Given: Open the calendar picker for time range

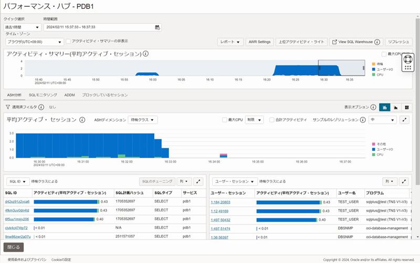Looking at the screenshot, I should coord(157,27).
